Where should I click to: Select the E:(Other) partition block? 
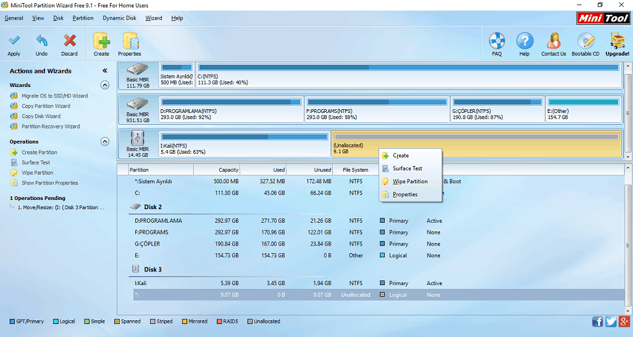click(x=584, y=109)
